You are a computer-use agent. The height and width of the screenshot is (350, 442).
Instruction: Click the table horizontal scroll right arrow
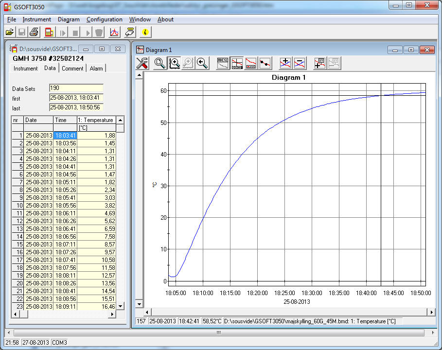point(112,314)
